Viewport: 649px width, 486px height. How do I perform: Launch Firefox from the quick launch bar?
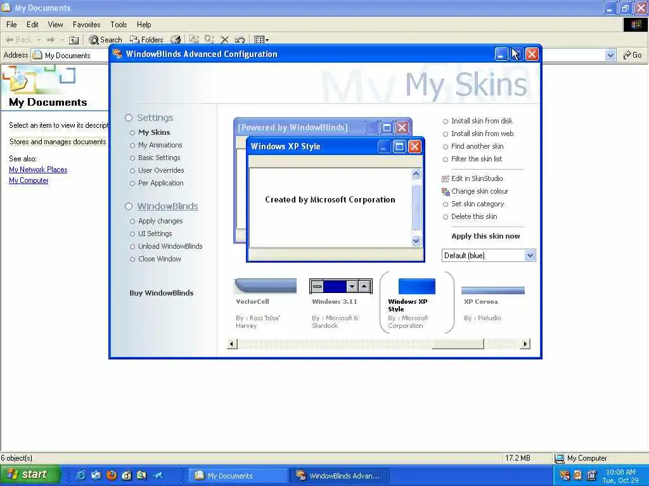click(112, 475)
